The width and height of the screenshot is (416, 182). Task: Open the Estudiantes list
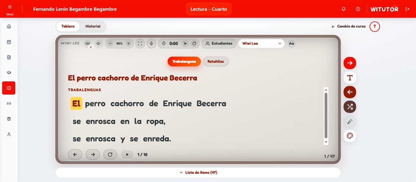(x=219, y=43)
